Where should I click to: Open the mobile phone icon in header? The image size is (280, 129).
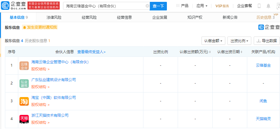point(259,6)
